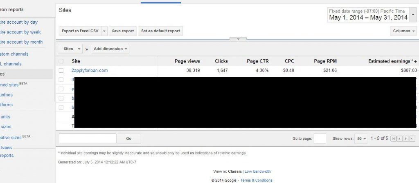Open the Columns dropdown
This screenshot has width=419, height=183.
tap(403, 31)
